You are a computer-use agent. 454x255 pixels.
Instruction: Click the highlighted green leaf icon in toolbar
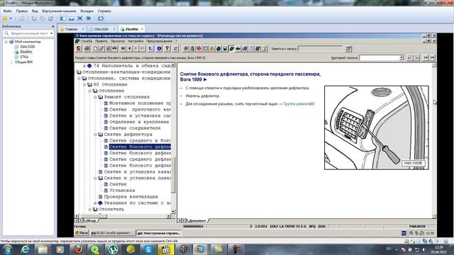(232, 49)
